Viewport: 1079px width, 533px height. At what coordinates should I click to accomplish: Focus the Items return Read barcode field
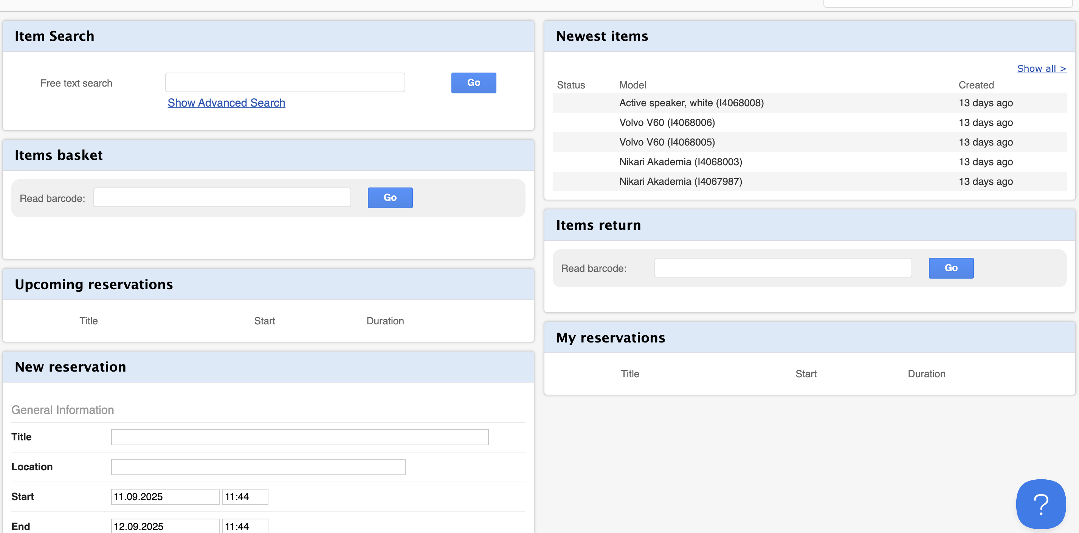(783, 268)
